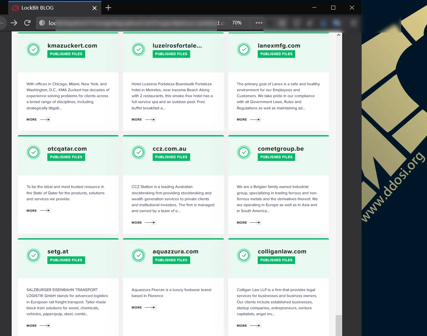Open the setg.at post title
The width and height of the screenshot is (427, 336).
point(58,251)
